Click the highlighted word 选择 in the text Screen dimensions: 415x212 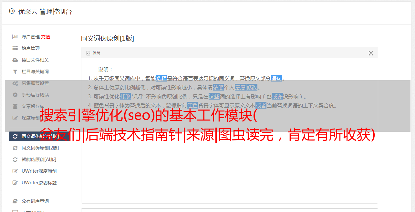pos(161,78)
